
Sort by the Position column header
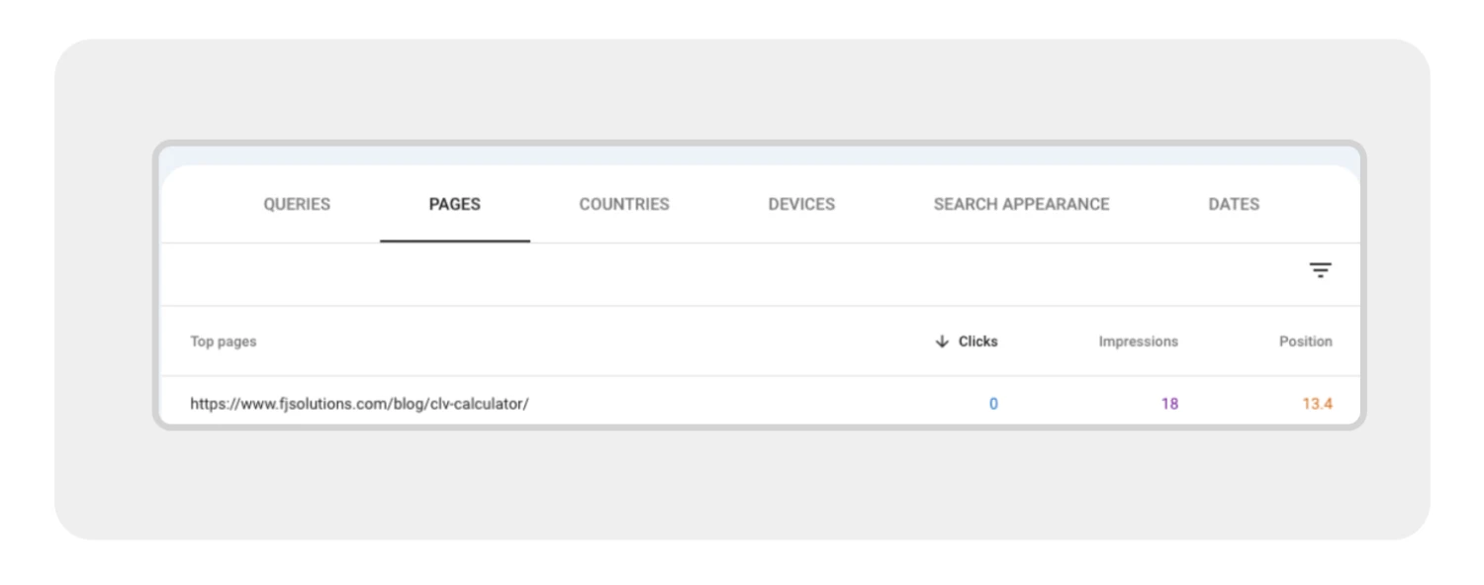point(1305,341)
